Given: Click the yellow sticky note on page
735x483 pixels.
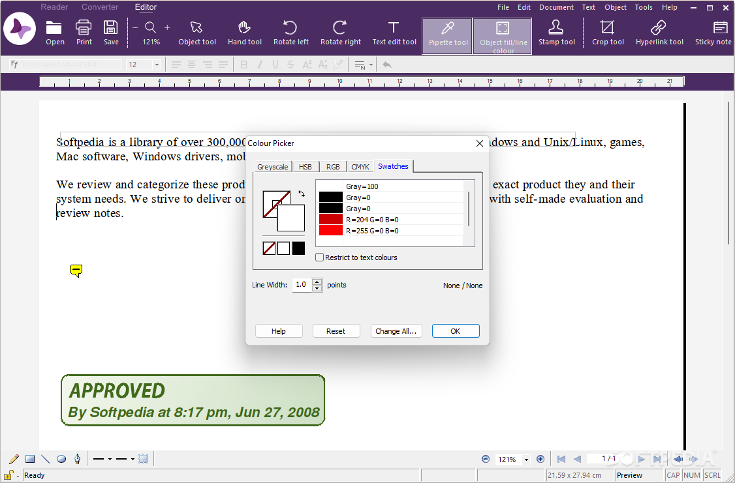Looking at the screenshot, I should coord(76,271).
